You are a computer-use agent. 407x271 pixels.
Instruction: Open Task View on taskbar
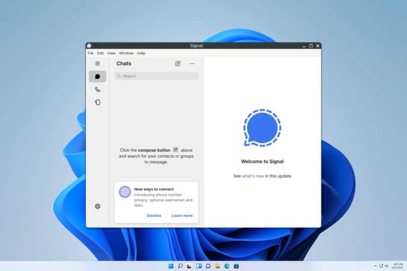pyautogui.click(x=190, y=266)
